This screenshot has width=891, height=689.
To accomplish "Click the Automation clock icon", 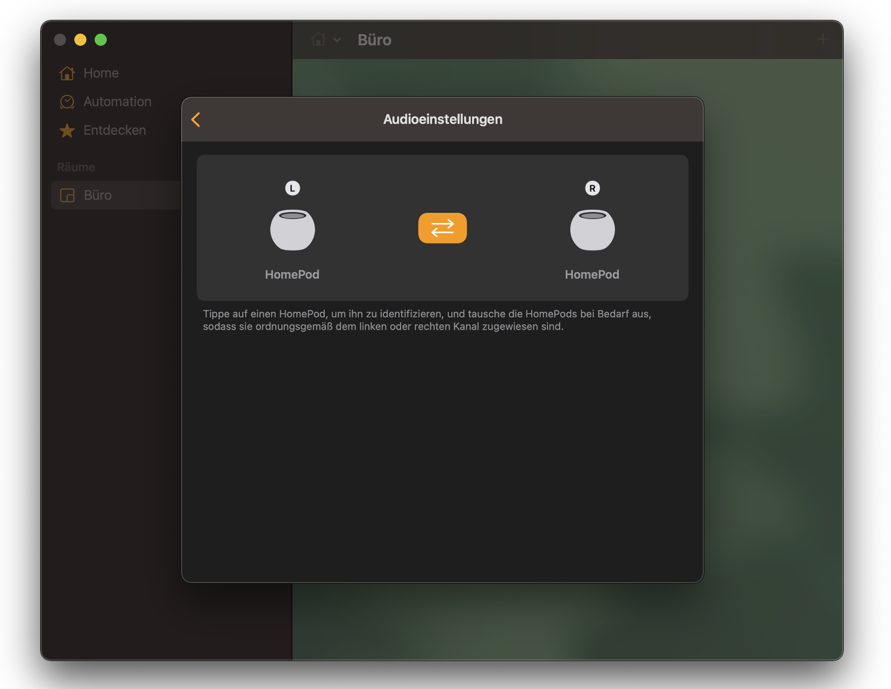I will [x=67, y=102].
